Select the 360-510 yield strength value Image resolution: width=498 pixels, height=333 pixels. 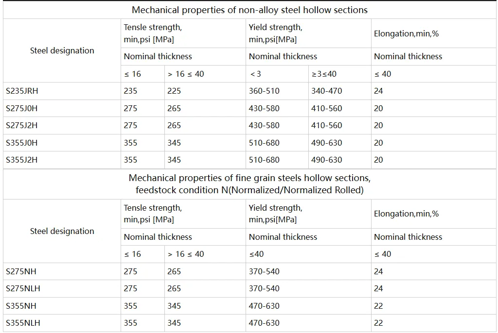pos(264,91)
